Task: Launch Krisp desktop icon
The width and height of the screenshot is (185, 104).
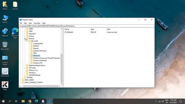Action: pyautogui.click(x=5, y=86)
